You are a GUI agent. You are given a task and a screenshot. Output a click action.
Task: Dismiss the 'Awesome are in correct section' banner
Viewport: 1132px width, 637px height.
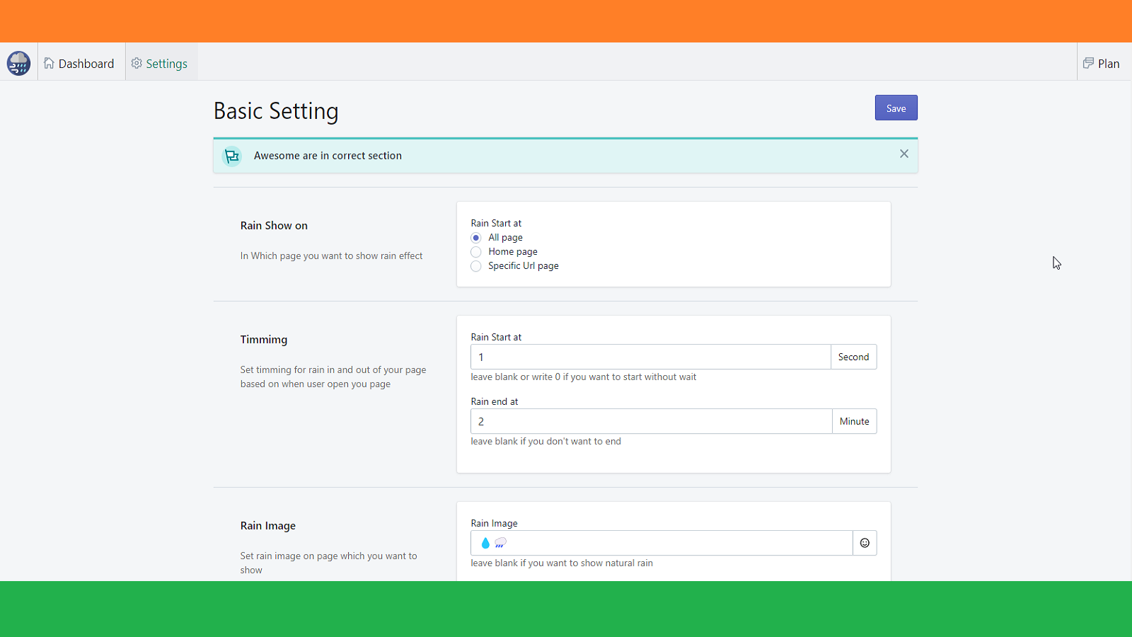(x=903, y=154)
